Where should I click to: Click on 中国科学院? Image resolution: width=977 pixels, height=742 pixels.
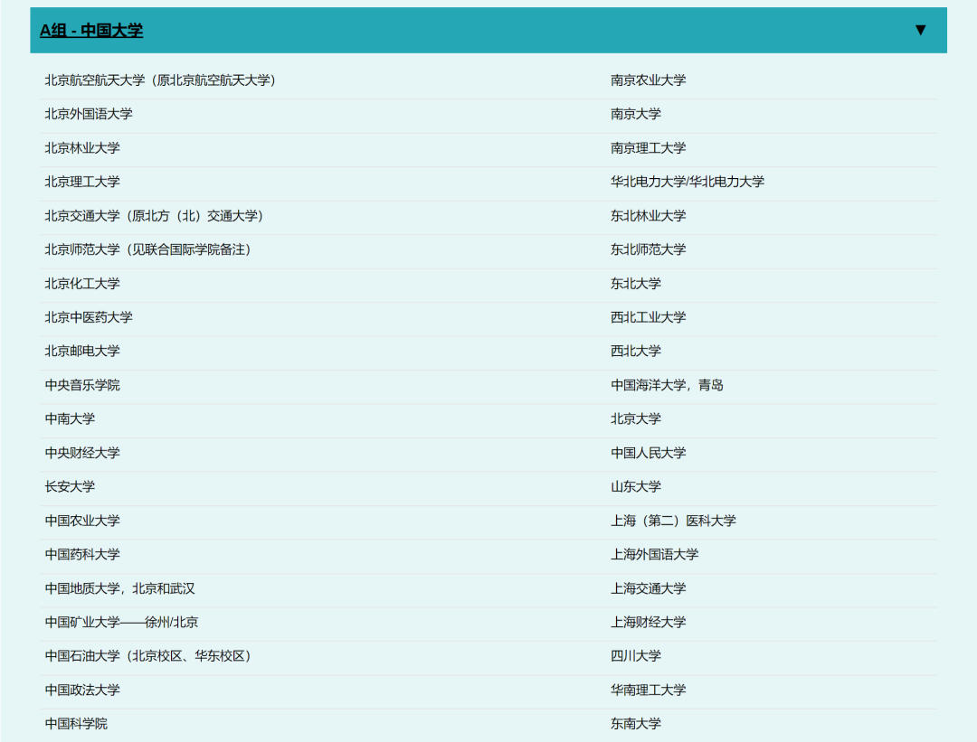coord(76,724)
